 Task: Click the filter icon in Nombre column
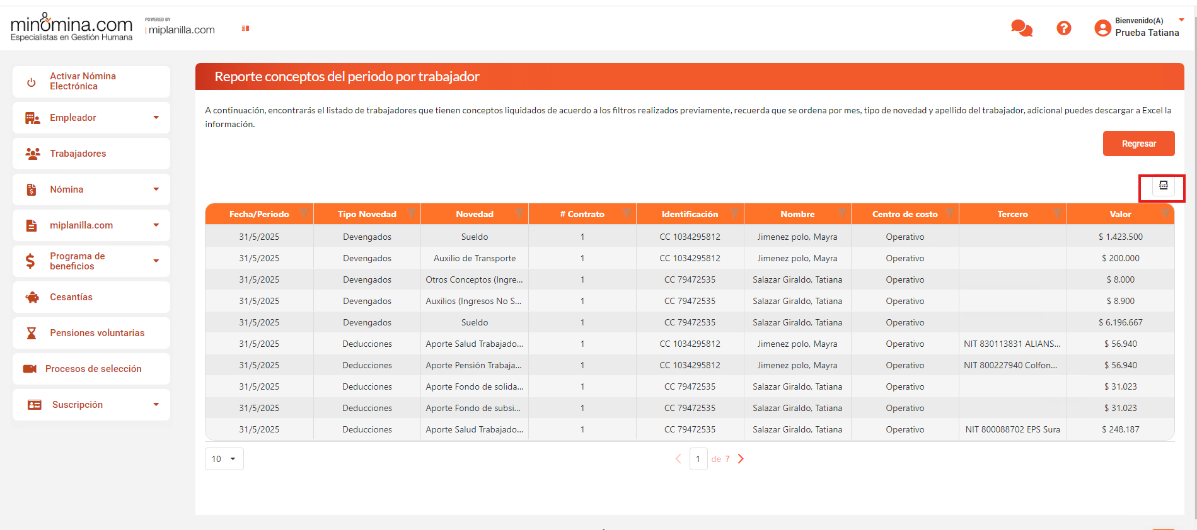point(842,213)
